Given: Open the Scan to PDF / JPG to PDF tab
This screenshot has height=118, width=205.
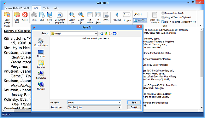Looking at the screenshot, I should click(17, 8).
